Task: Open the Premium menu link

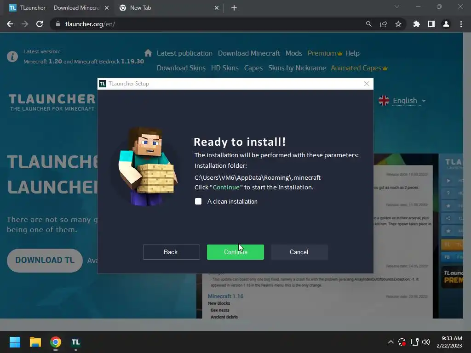Action: click(x=325, y=53)
